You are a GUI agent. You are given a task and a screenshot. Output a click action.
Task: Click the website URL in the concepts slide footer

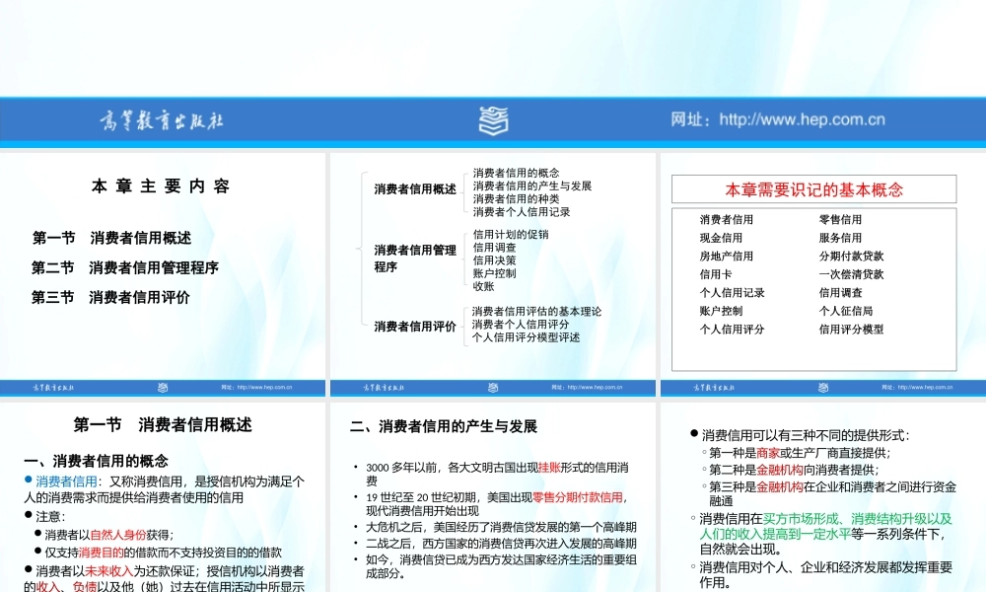927,388
